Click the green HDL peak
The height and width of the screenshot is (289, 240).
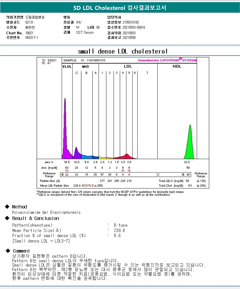190,144
